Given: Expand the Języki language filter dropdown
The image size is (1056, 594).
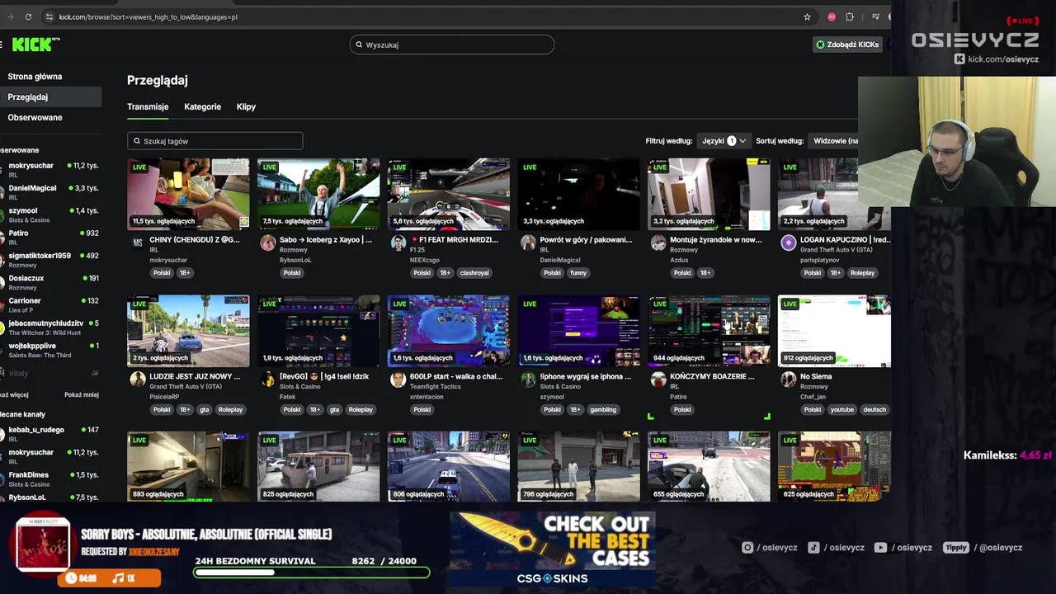Looking at the screenshot, I should coord(724,141).
